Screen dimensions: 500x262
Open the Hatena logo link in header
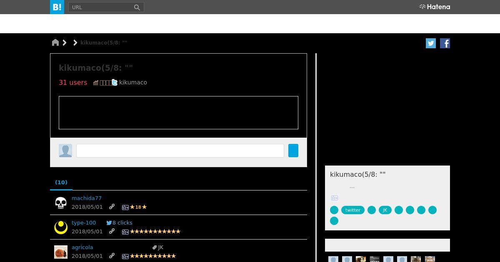click(435, 7)
